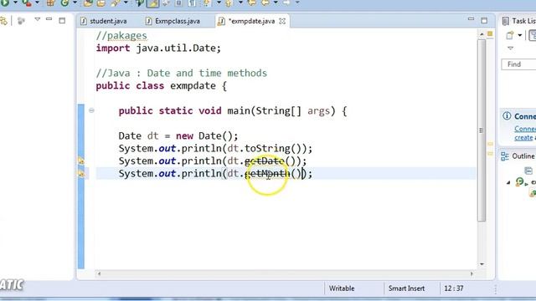Viewport: 536px width, 301px height.
Task: Minimize the left package explorer panel
Action: point(49,19)
